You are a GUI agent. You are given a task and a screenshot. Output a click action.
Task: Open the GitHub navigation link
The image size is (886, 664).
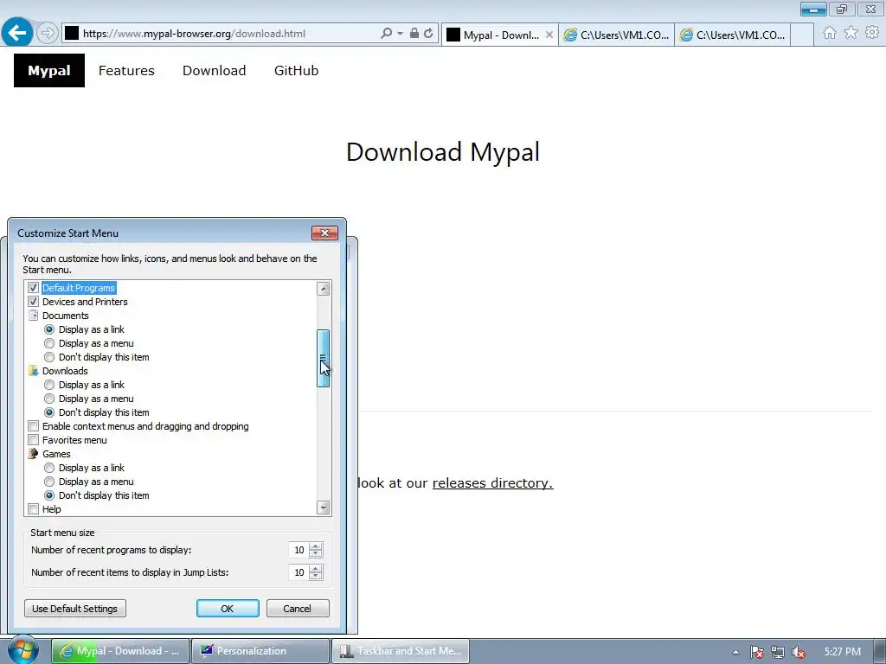(297, 71)
